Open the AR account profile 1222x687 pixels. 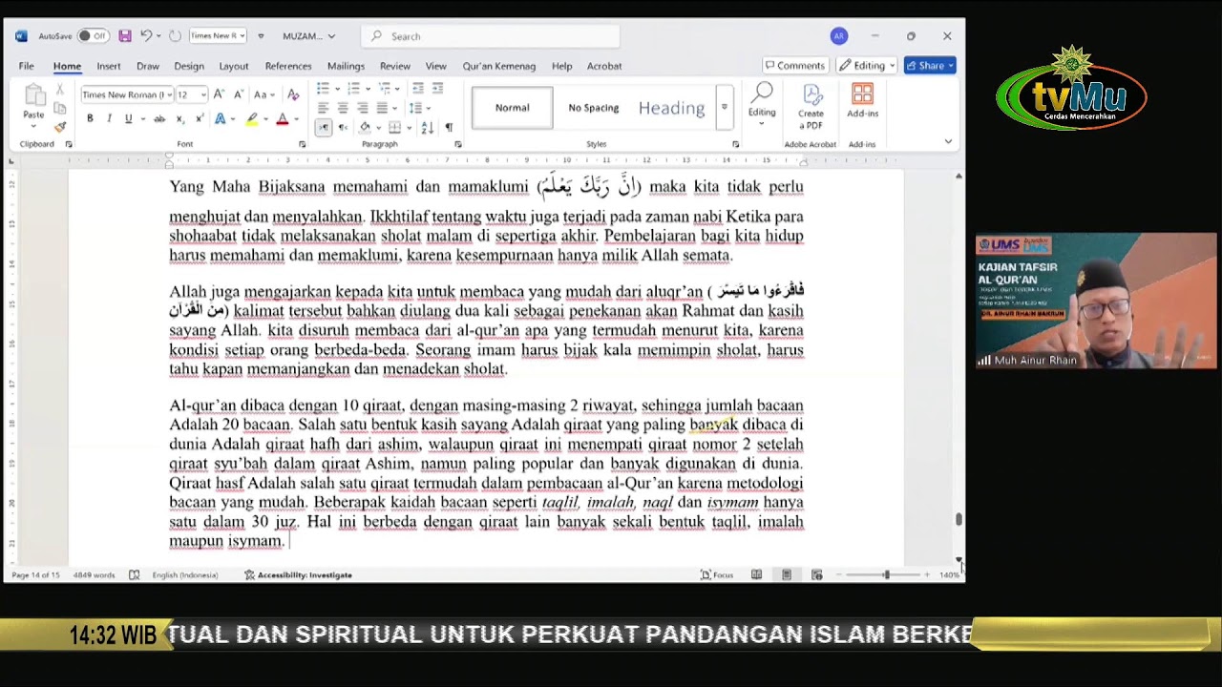click(x=839, y=36)
